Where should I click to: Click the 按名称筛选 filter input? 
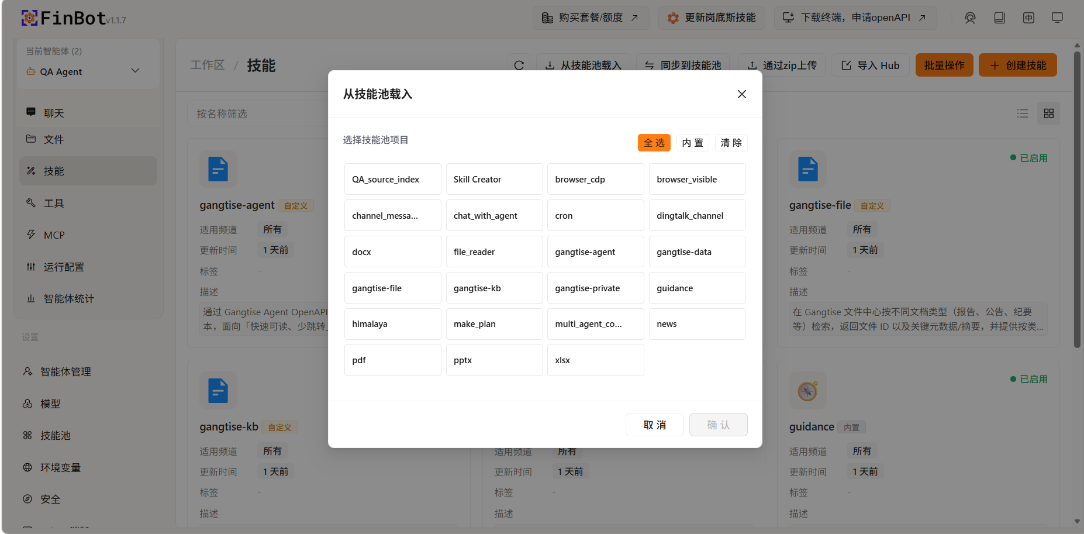click(258, 113)
